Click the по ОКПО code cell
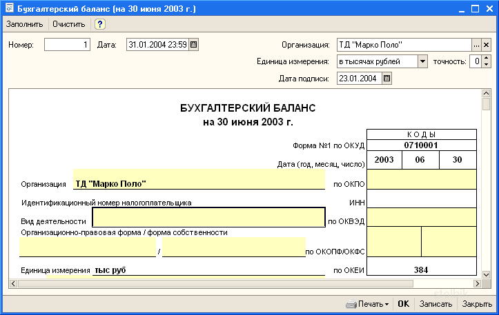The width and height of the screenshot is (499, 315). point(421,180)
